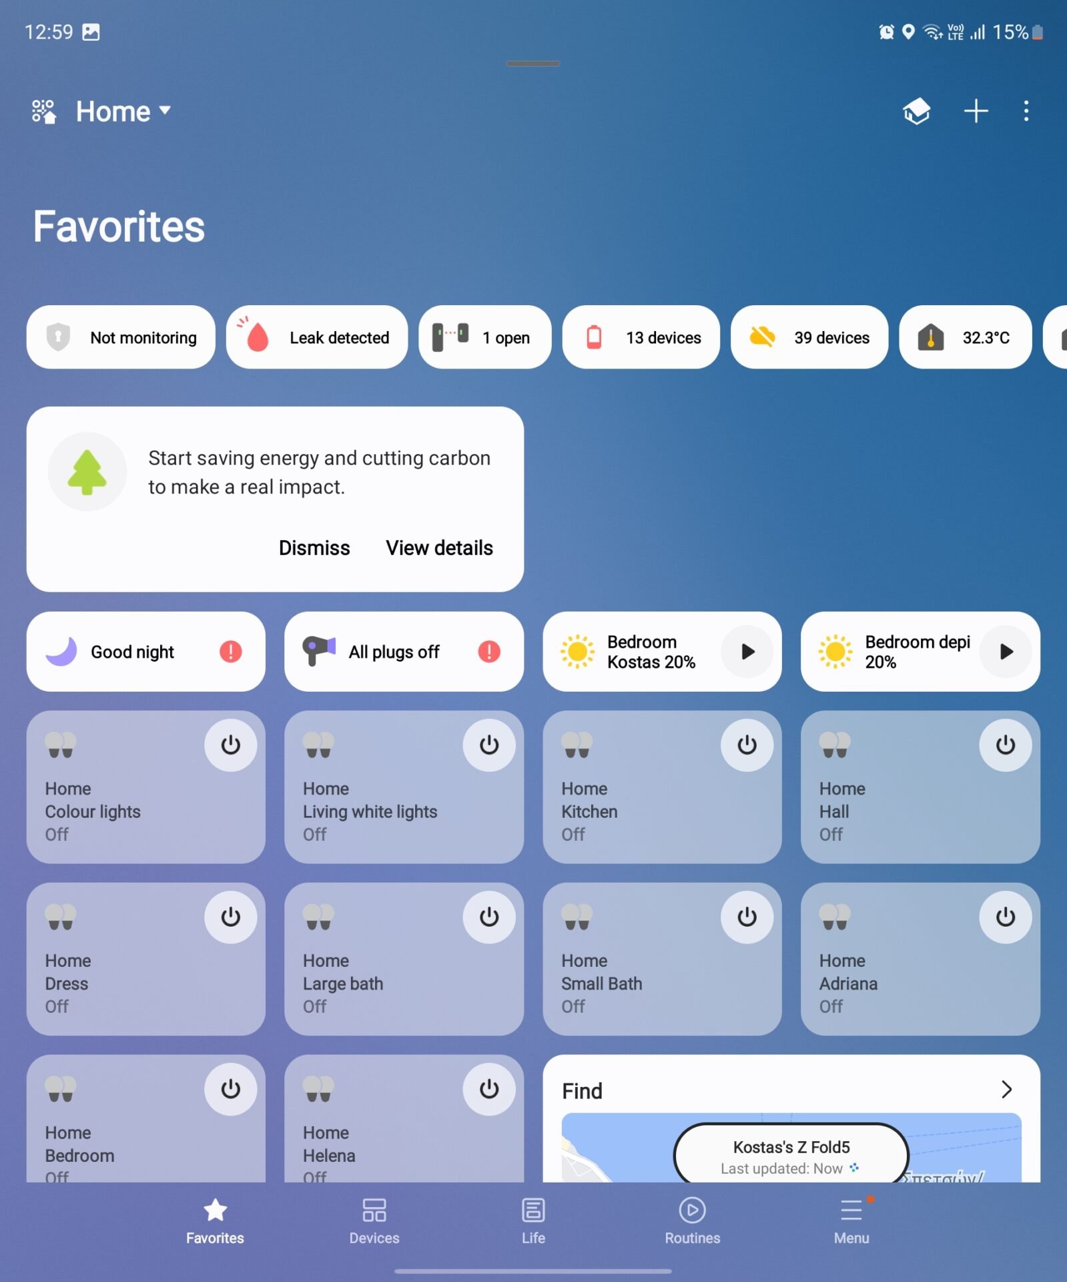Image resolution: width=1067 pixels, height=1282 pixels.
Task: Expand the Find card chevron
Action: click(1007, 1090)
